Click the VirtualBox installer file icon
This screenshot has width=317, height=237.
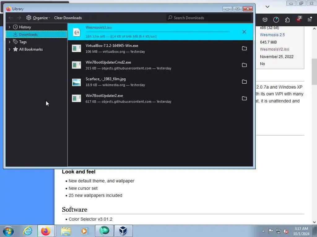(x=76, y=48)
